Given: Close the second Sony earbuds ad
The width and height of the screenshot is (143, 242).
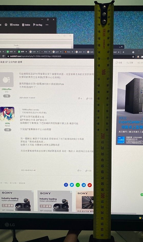Looking at the screenshot, I should (71, 192).
